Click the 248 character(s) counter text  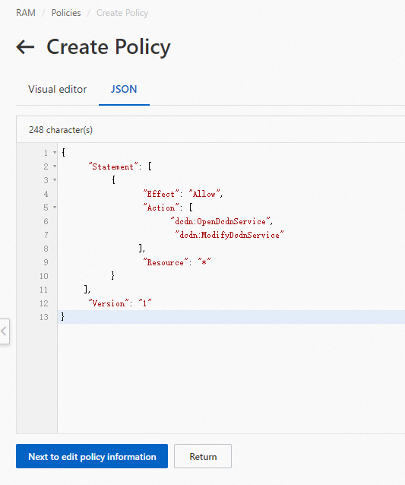[x=61, y=130]
